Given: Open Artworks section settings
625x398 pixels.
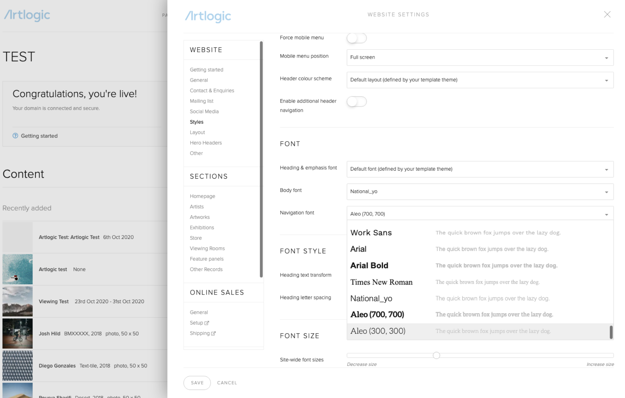Looking at the screenshot, I should pyautogui.click(x=200, y=217).
